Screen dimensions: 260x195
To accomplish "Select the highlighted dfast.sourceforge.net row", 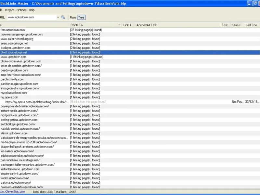I will [x=130, y=52].
